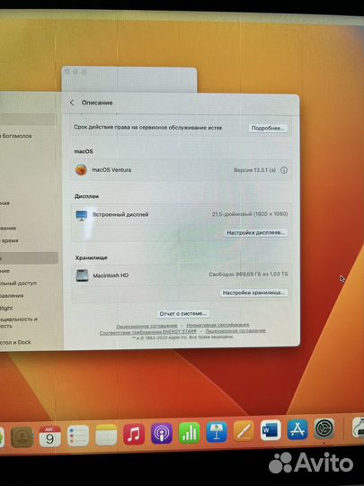Open the Нормативная сертификация link

pos(218,325)
